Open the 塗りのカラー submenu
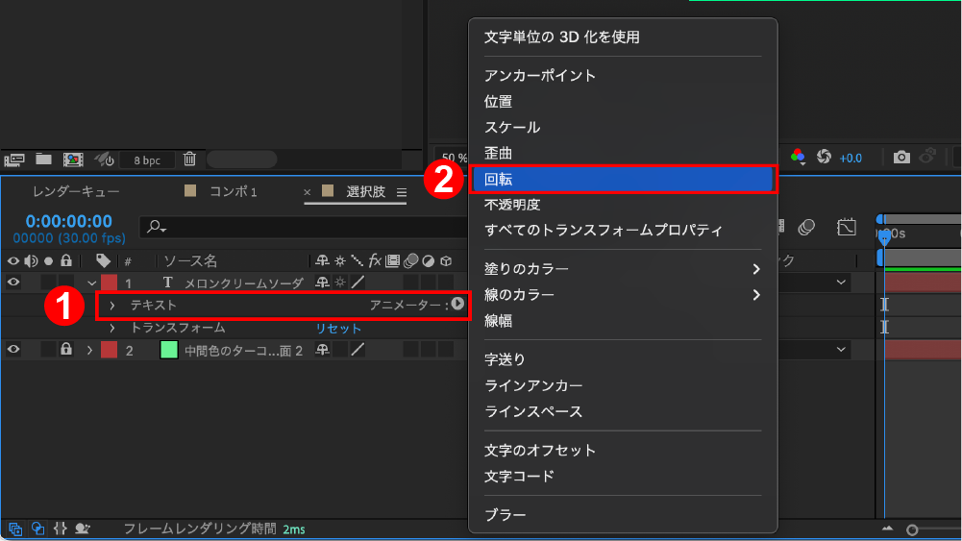This screenshot has height=541, width=962. click(623, 269)
